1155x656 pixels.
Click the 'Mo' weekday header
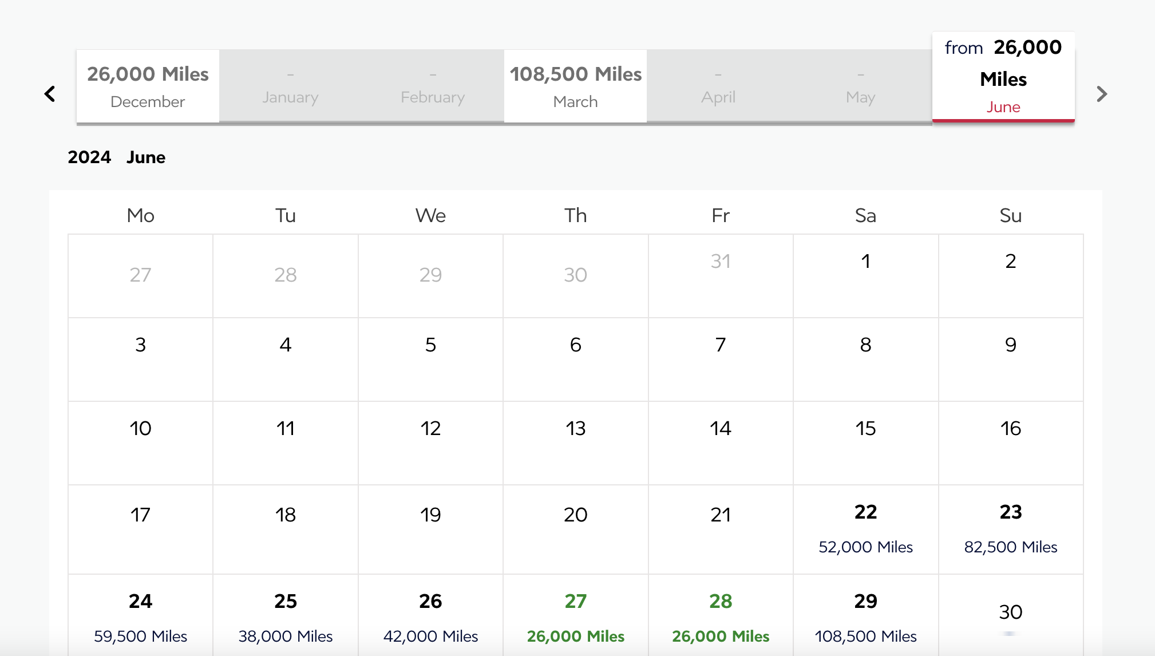[140, 215]
